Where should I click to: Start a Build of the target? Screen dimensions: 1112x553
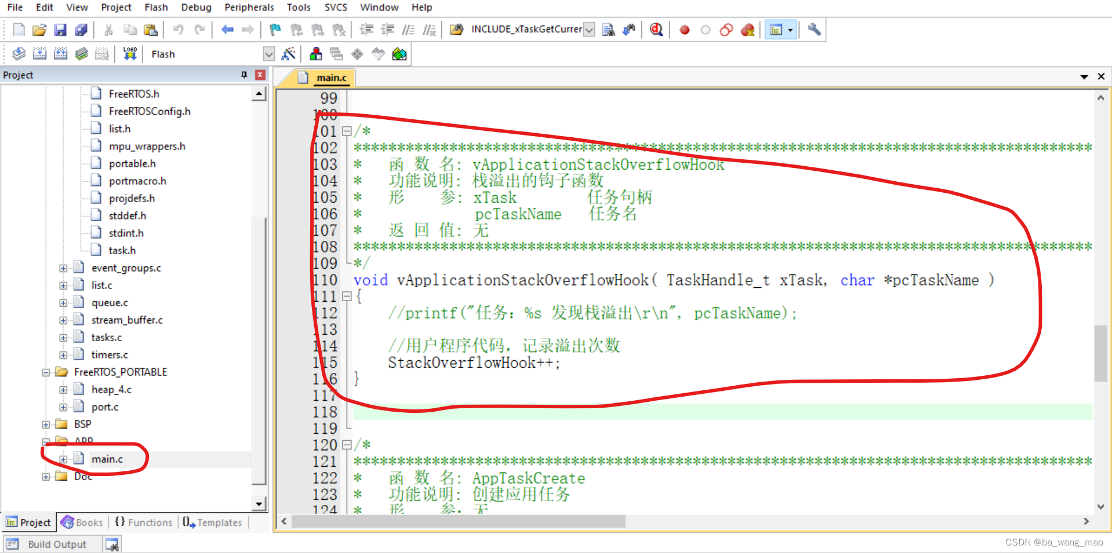click(39, 53)
